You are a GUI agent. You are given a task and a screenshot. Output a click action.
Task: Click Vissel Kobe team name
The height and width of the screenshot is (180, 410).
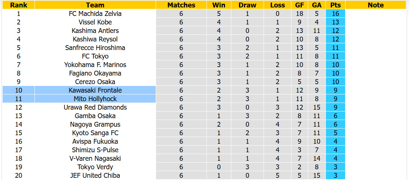tap(95, 22)
